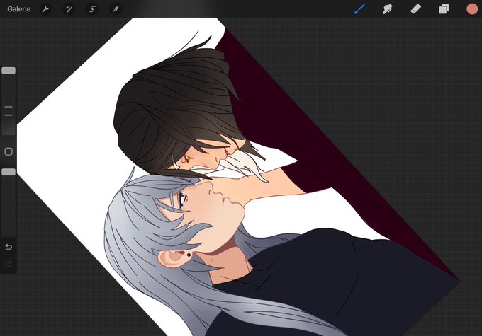Open the Actions wrench menu
Image resolution: width=482 pixels, height=336 pixels.
(45, 9)
